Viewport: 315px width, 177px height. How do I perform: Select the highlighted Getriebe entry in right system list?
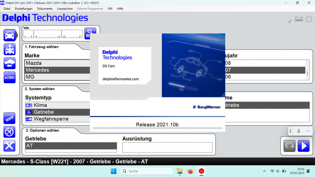point(267,105)
